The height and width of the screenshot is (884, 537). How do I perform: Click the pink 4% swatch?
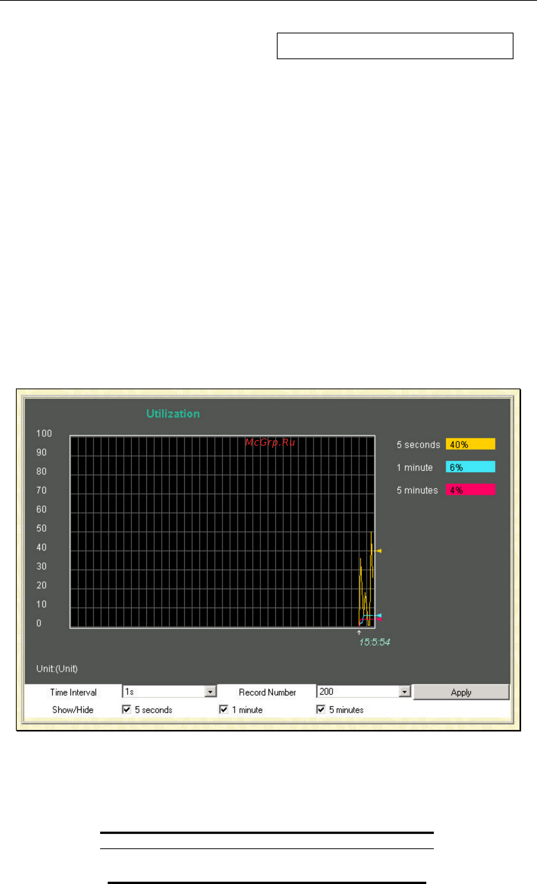pyautogui.click(x=470, y=489)
